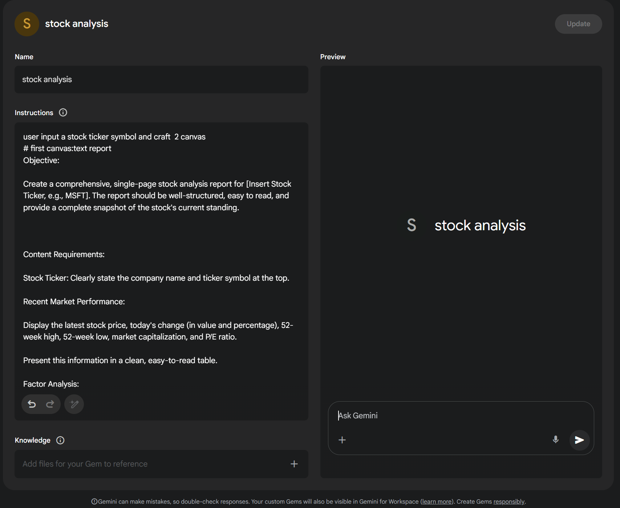Click the gray S logo in the preview
Screen dimensions: 620x508
[412, 225]
